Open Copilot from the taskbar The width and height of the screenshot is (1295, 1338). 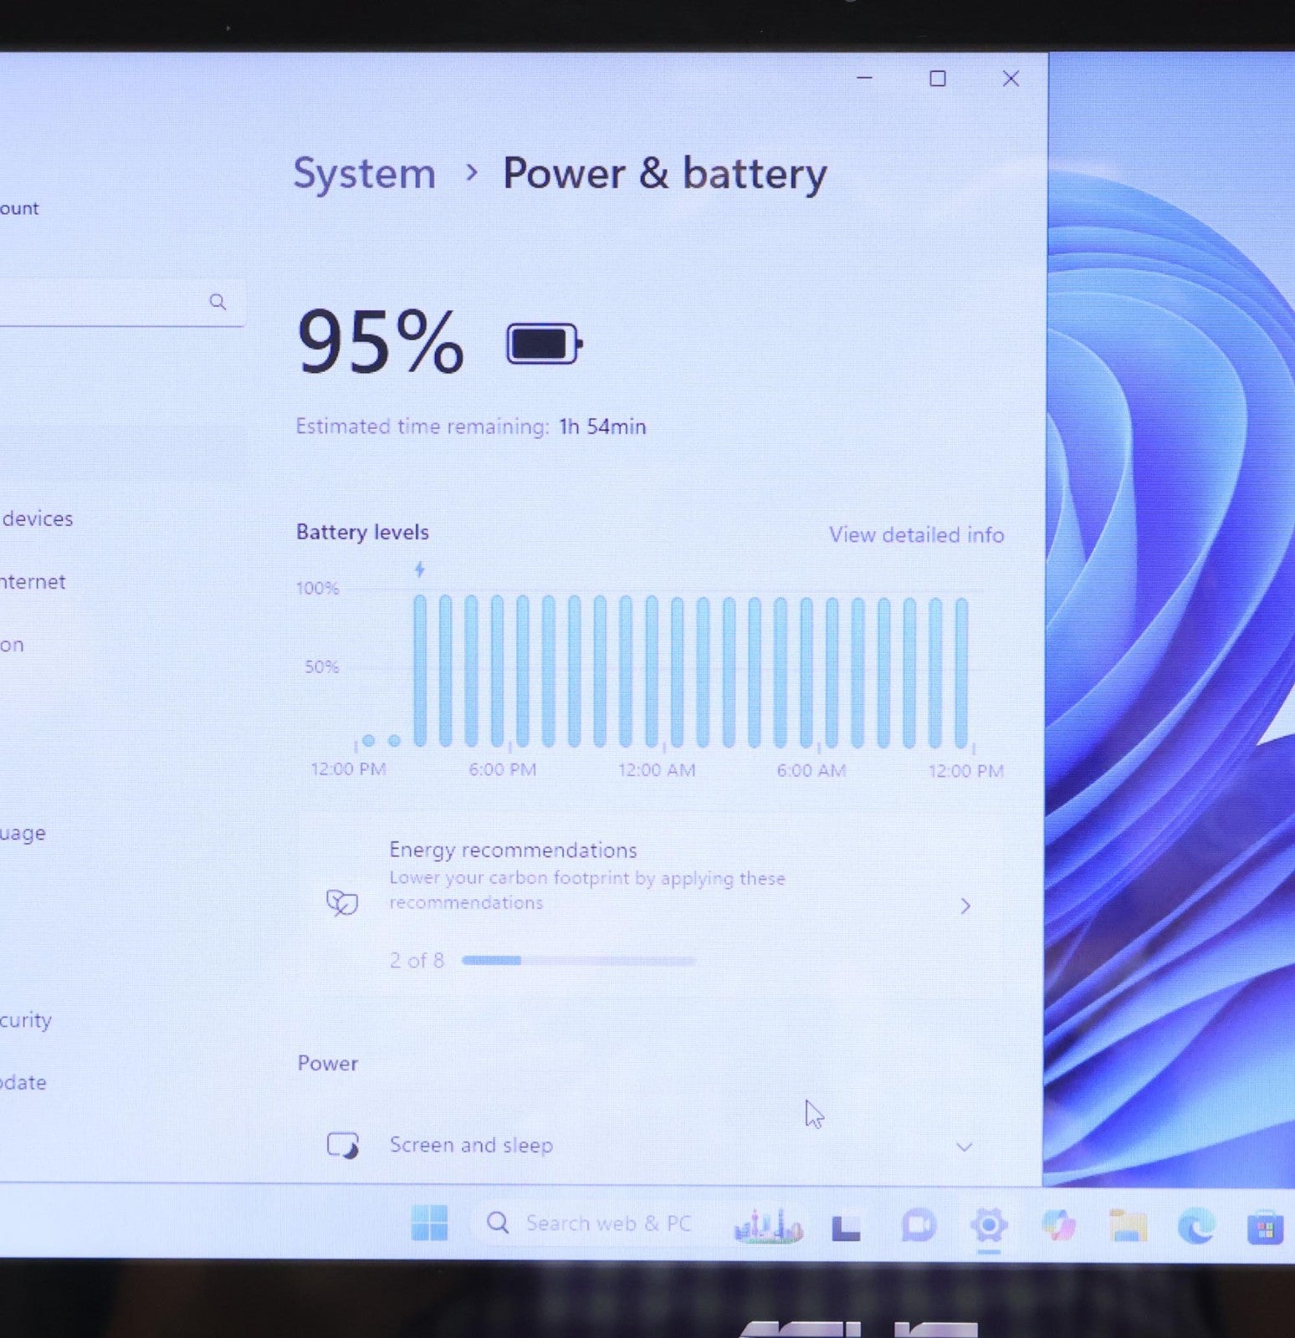click(1059, 1227)
